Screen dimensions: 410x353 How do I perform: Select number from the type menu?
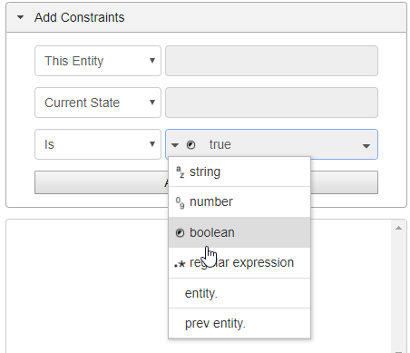(239, 202)
